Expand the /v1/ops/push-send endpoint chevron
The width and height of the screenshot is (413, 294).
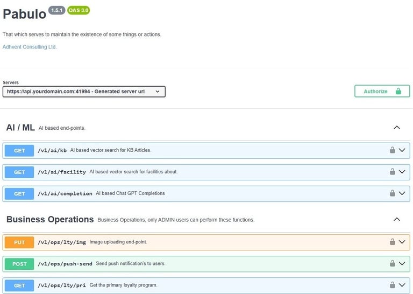coord(402,263)
